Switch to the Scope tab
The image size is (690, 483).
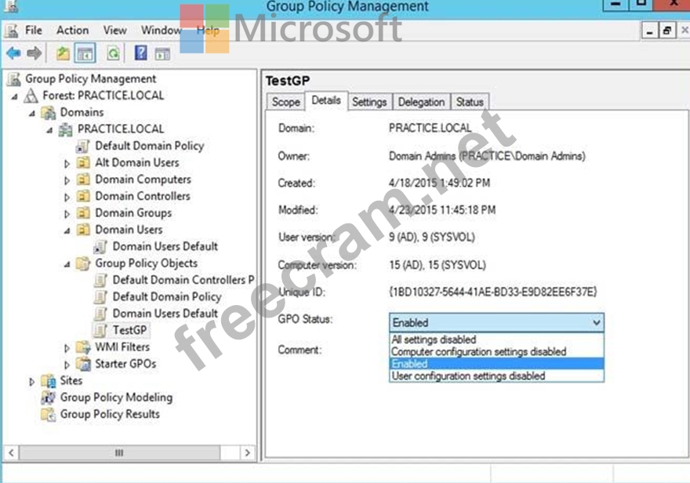pyautogui.click(x=285, y=102)
